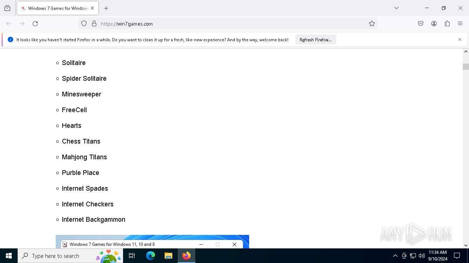Click the FreeCell list item
Screen dimensions: 469x263
pos(74,110)
